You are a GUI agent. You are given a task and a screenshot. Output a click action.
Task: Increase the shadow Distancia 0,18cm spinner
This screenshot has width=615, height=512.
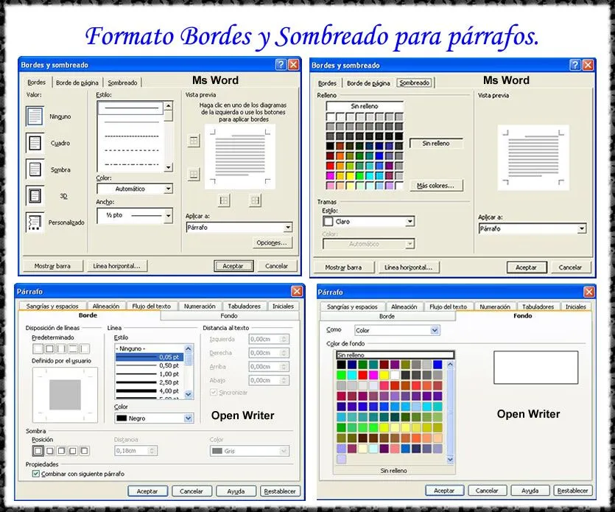coord(152,449)
